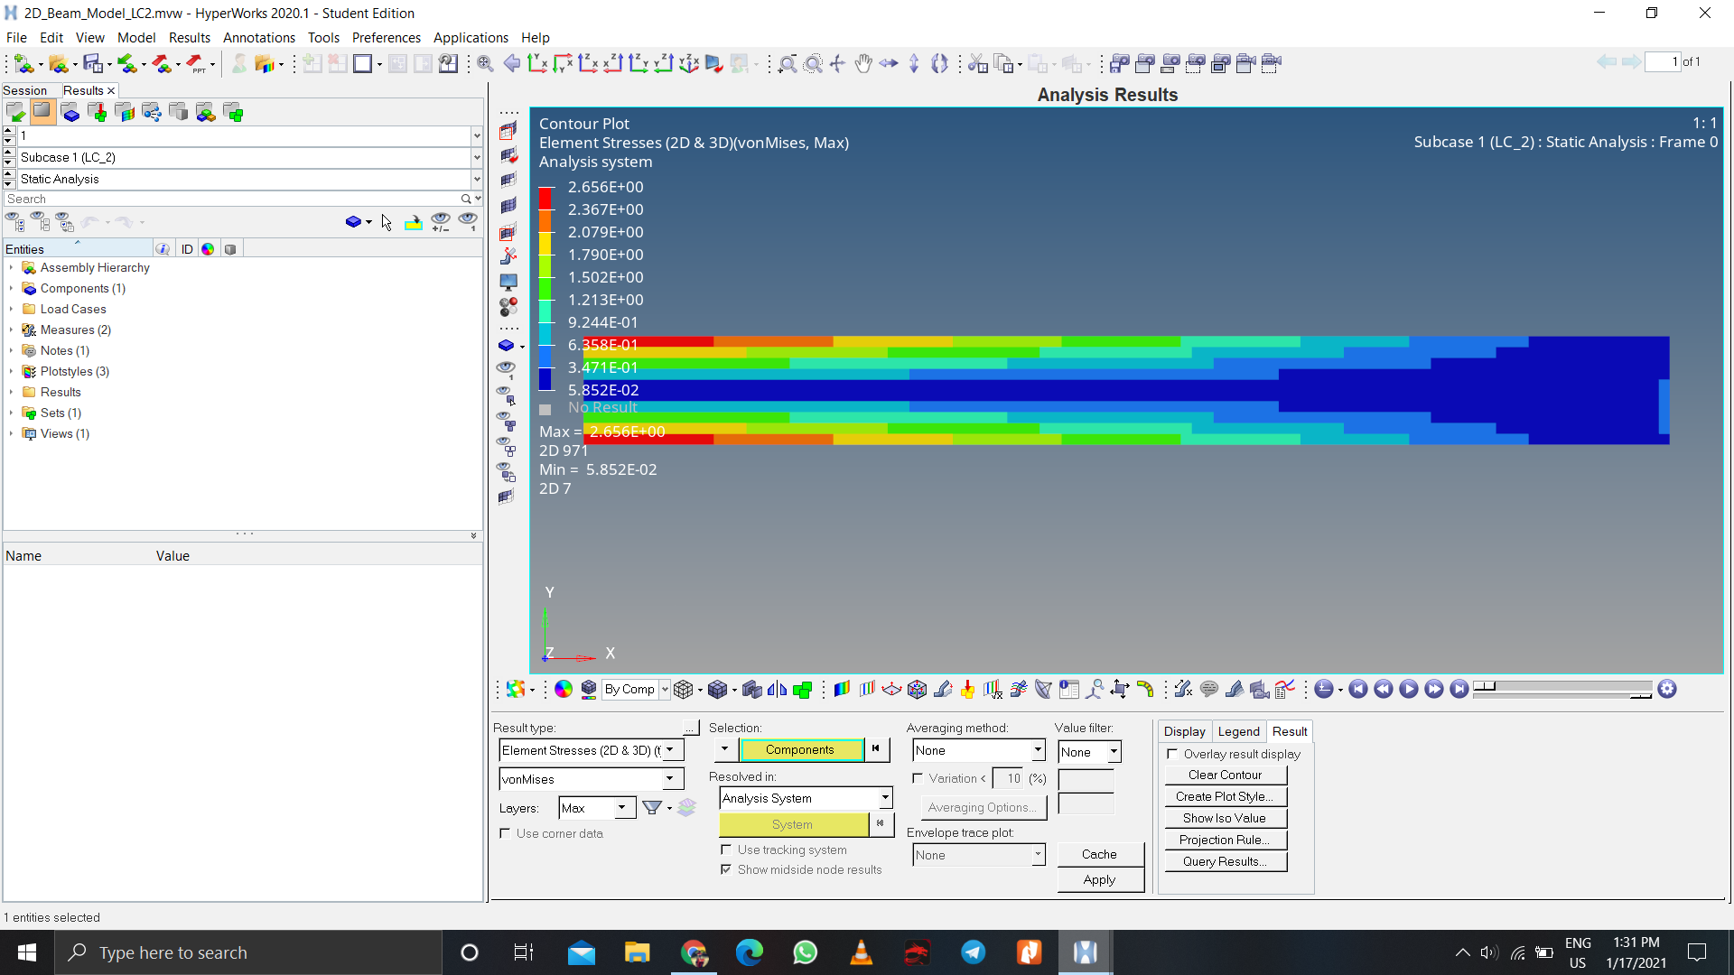Click the Publish to PPT icon
This screenshot has height=975, width=1734.
pos(196,63)
